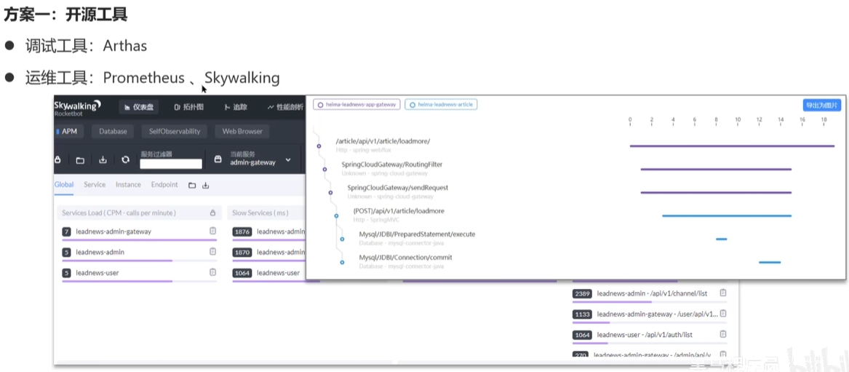
Task: Open SpringCloudGateway/RoutingFilter span label
Action: 393,165
